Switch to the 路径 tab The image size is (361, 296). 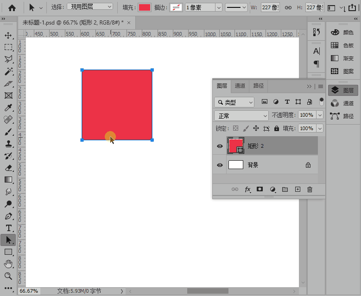tap(259, 86)
